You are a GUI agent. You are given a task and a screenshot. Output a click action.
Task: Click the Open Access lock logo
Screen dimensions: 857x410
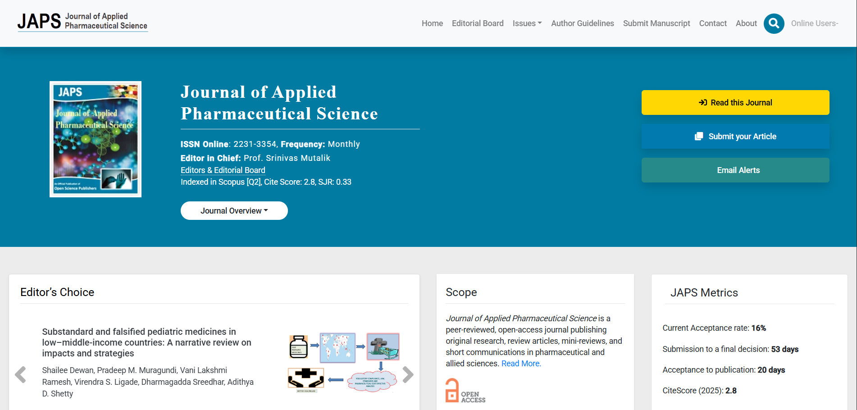click(x=465, y=390)
